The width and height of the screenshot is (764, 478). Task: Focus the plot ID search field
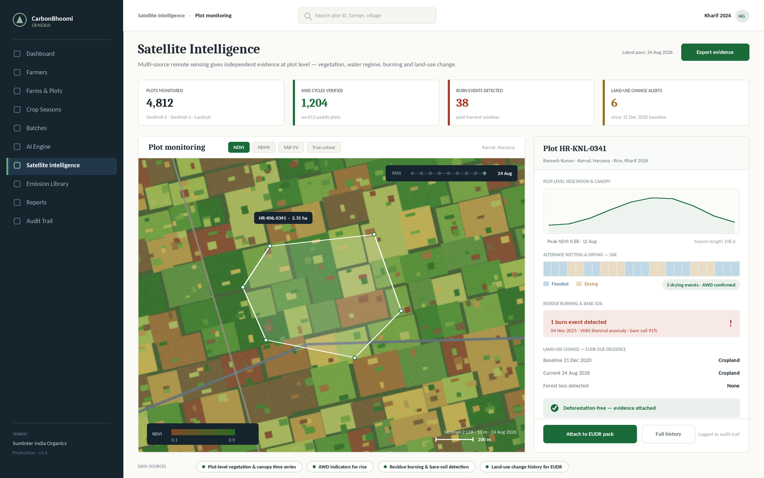click(367, 16)
